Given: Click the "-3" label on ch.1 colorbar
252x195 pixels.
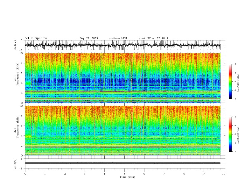Looking at the screenshot, I should [x=235, y=64].
